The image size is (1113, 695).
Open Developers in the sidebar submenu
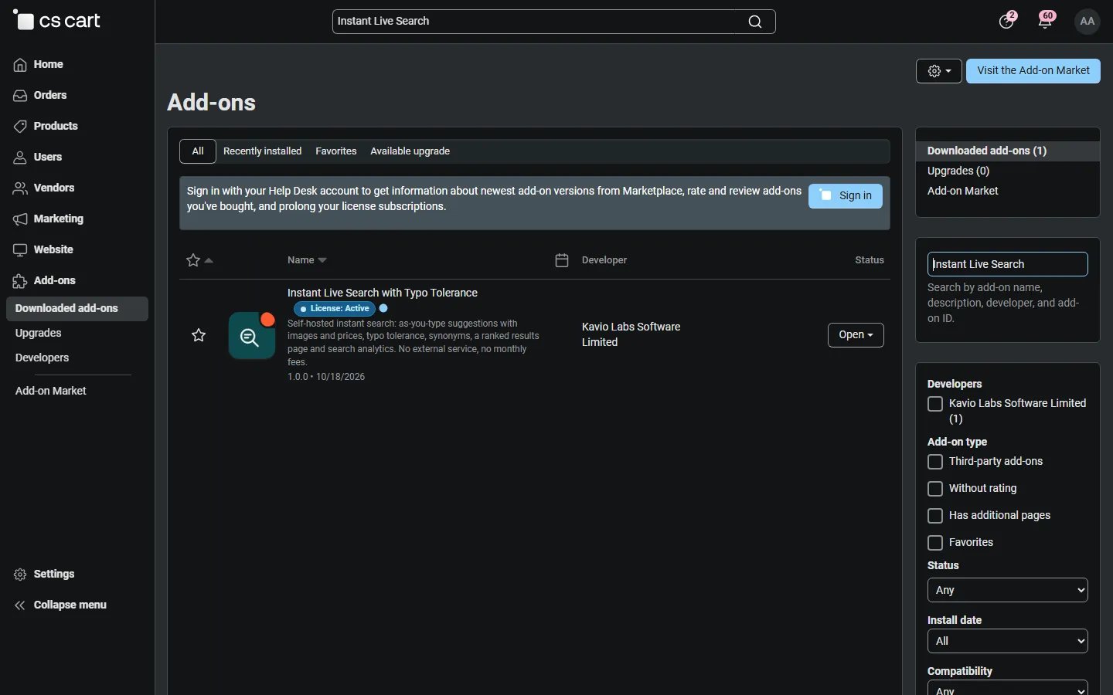click(x=43, y=358)
